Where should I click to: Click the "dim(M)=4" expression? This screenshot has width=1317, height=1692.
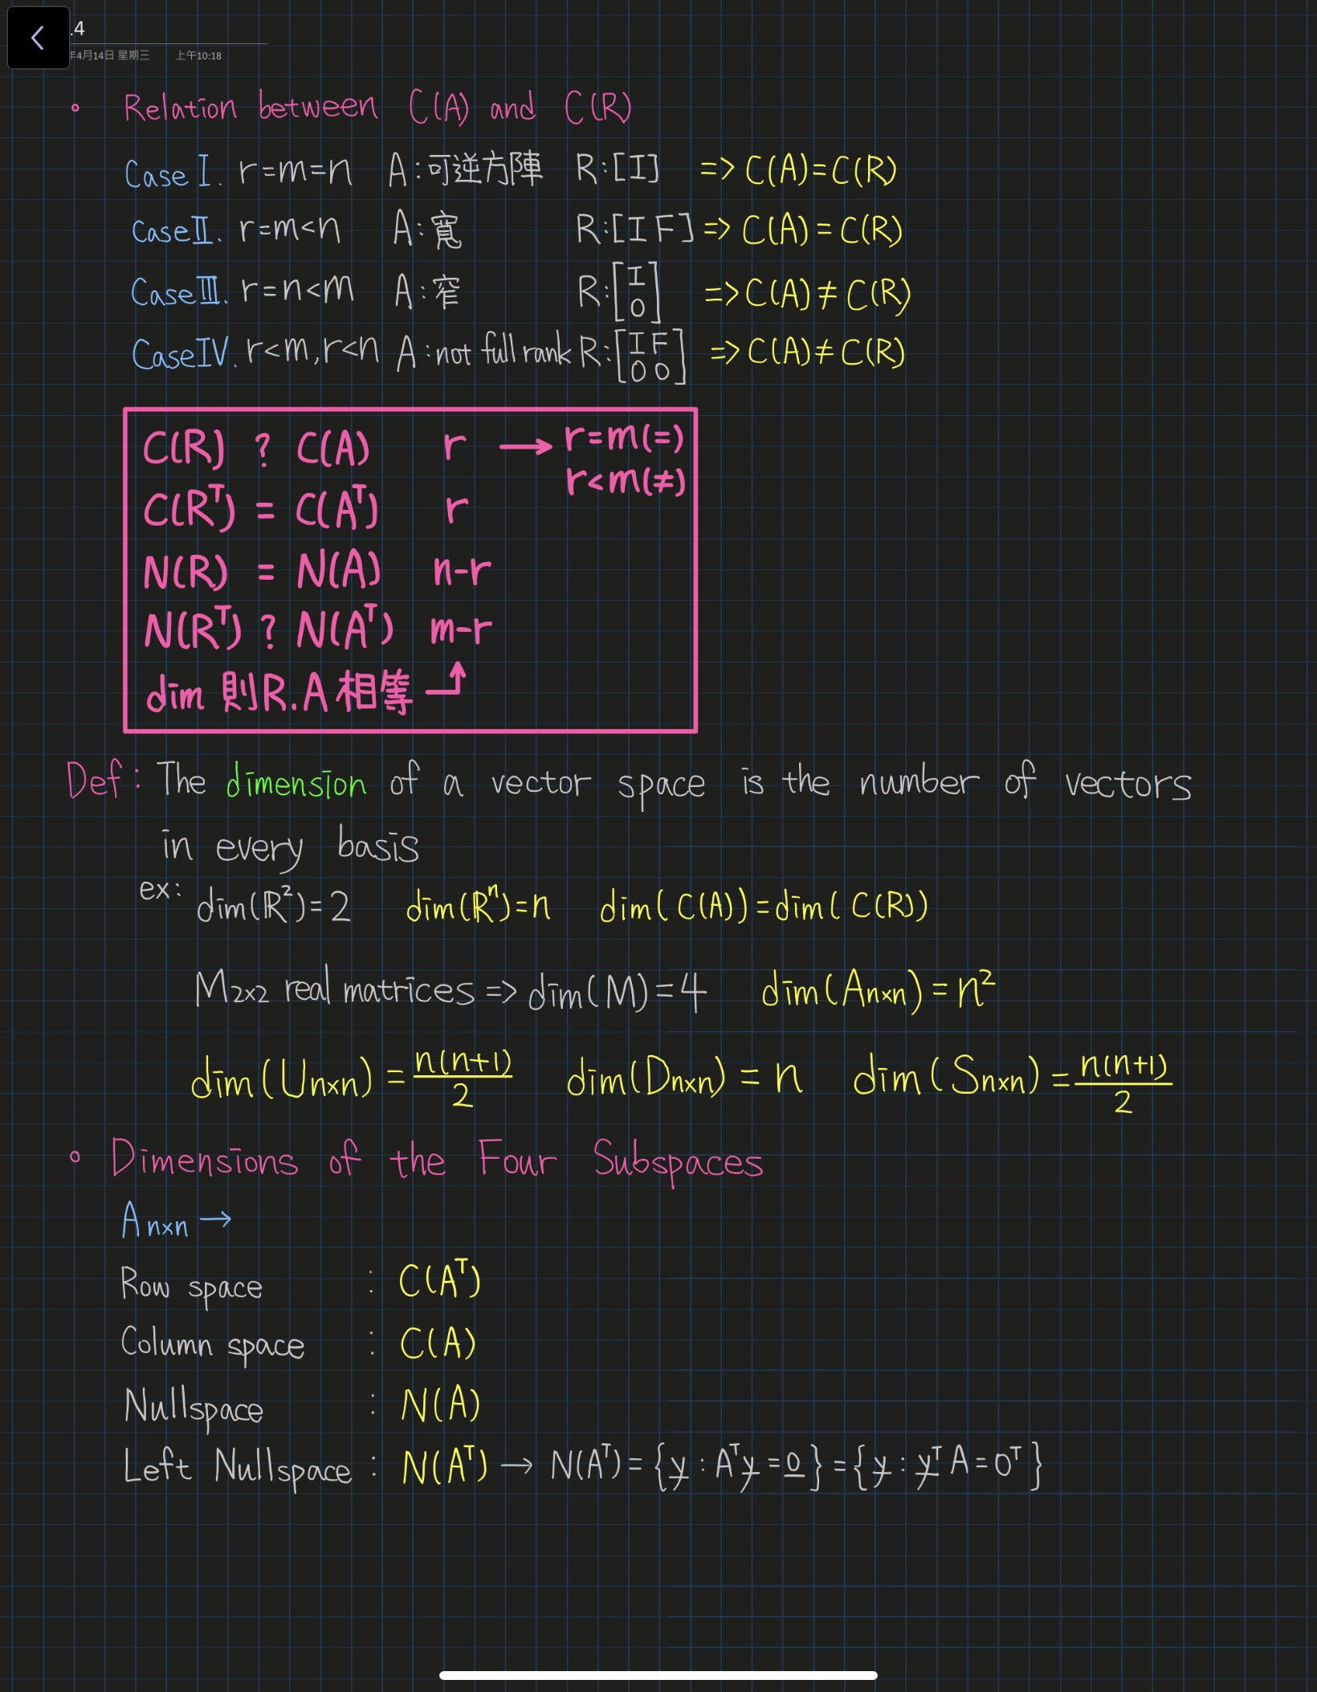617,993
